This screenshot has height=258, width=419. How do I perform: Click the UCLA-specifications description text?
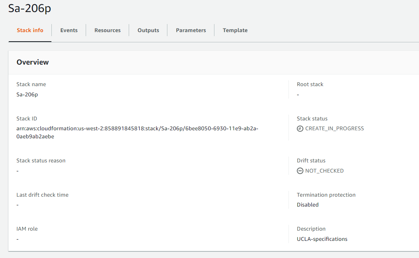point(322,239)
